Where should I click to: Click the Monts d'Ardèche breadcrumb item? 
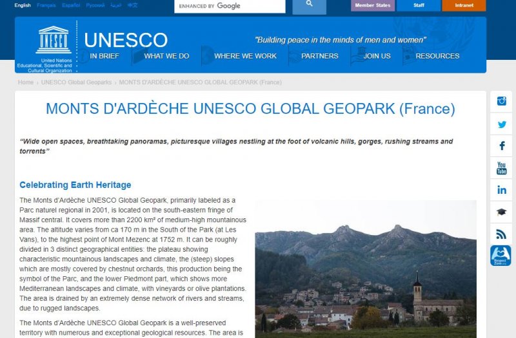tap(200, 82)
